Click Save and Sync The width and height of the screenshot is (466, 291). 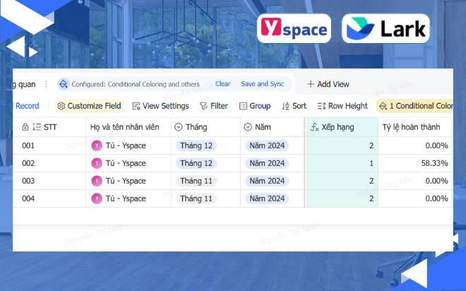[263, 84]
